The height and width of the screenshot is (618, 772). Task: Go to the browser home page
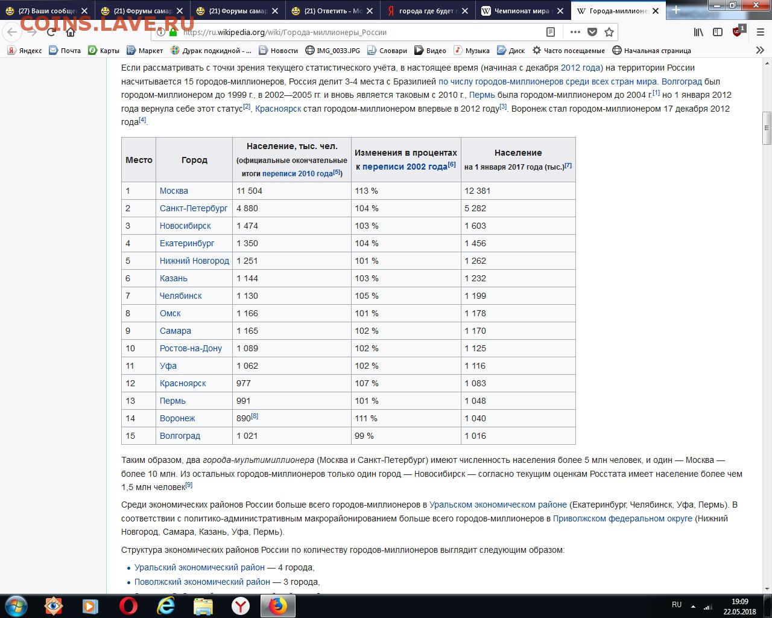tap(71, 32)
